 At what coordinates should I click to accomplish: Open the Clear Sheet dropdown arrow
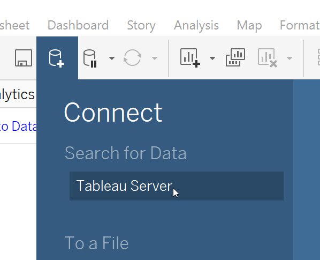click(x=289, y=58)
